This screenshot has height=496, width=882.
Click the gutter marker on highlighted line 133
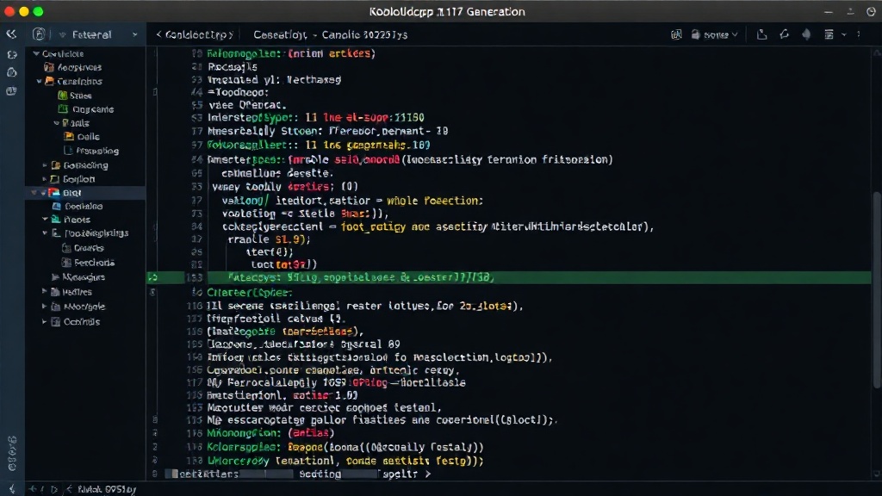pyautogui.click(x=153, y=277)
